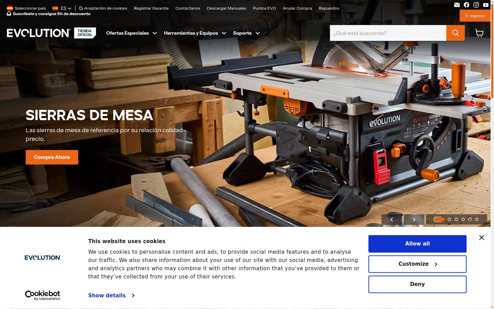The width and height of the screenshot is (494, 309).
Task: Focus the ¿Qué está buscando? search field
Action: tap(388, 33)
